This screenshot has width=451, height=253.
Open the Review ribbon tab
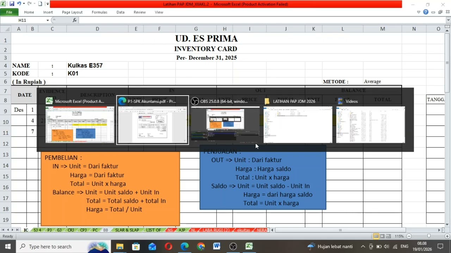(x=140, y=12)
